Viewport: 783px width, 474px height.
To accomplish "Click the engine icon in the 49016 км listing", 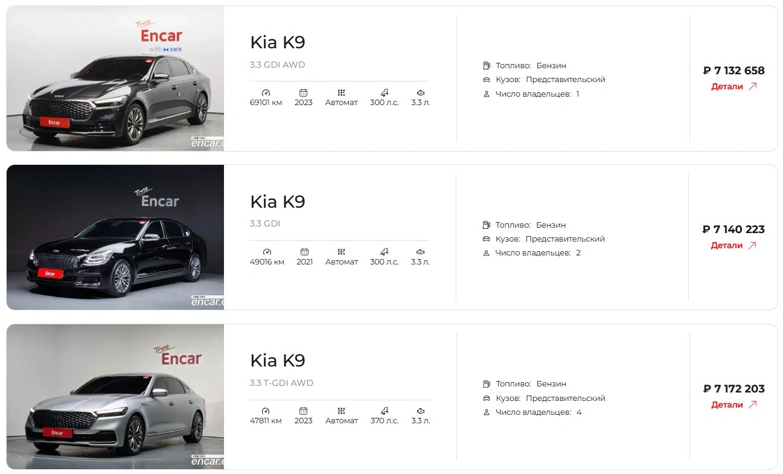I will pos(420,252).
